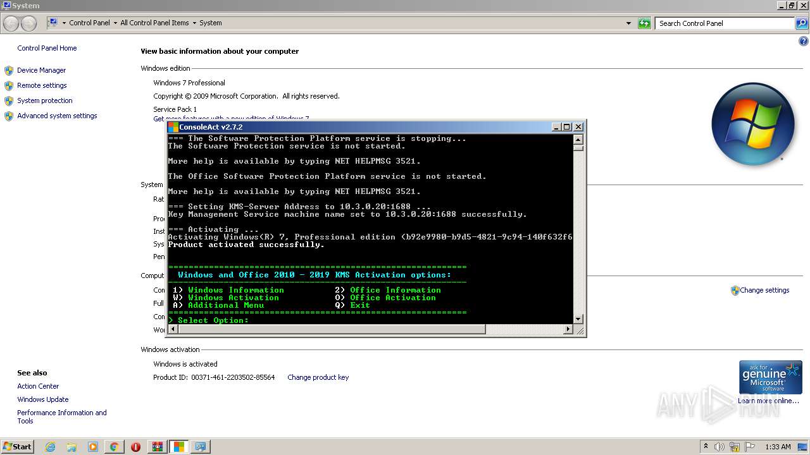
Task: Select Control Panel in breadcrumb
Action: click(89, 23)
